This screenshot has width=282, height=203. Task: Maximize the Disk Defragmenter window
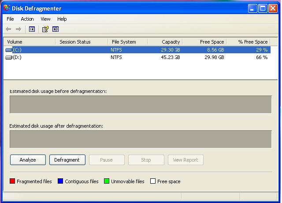tap(263, 8)
